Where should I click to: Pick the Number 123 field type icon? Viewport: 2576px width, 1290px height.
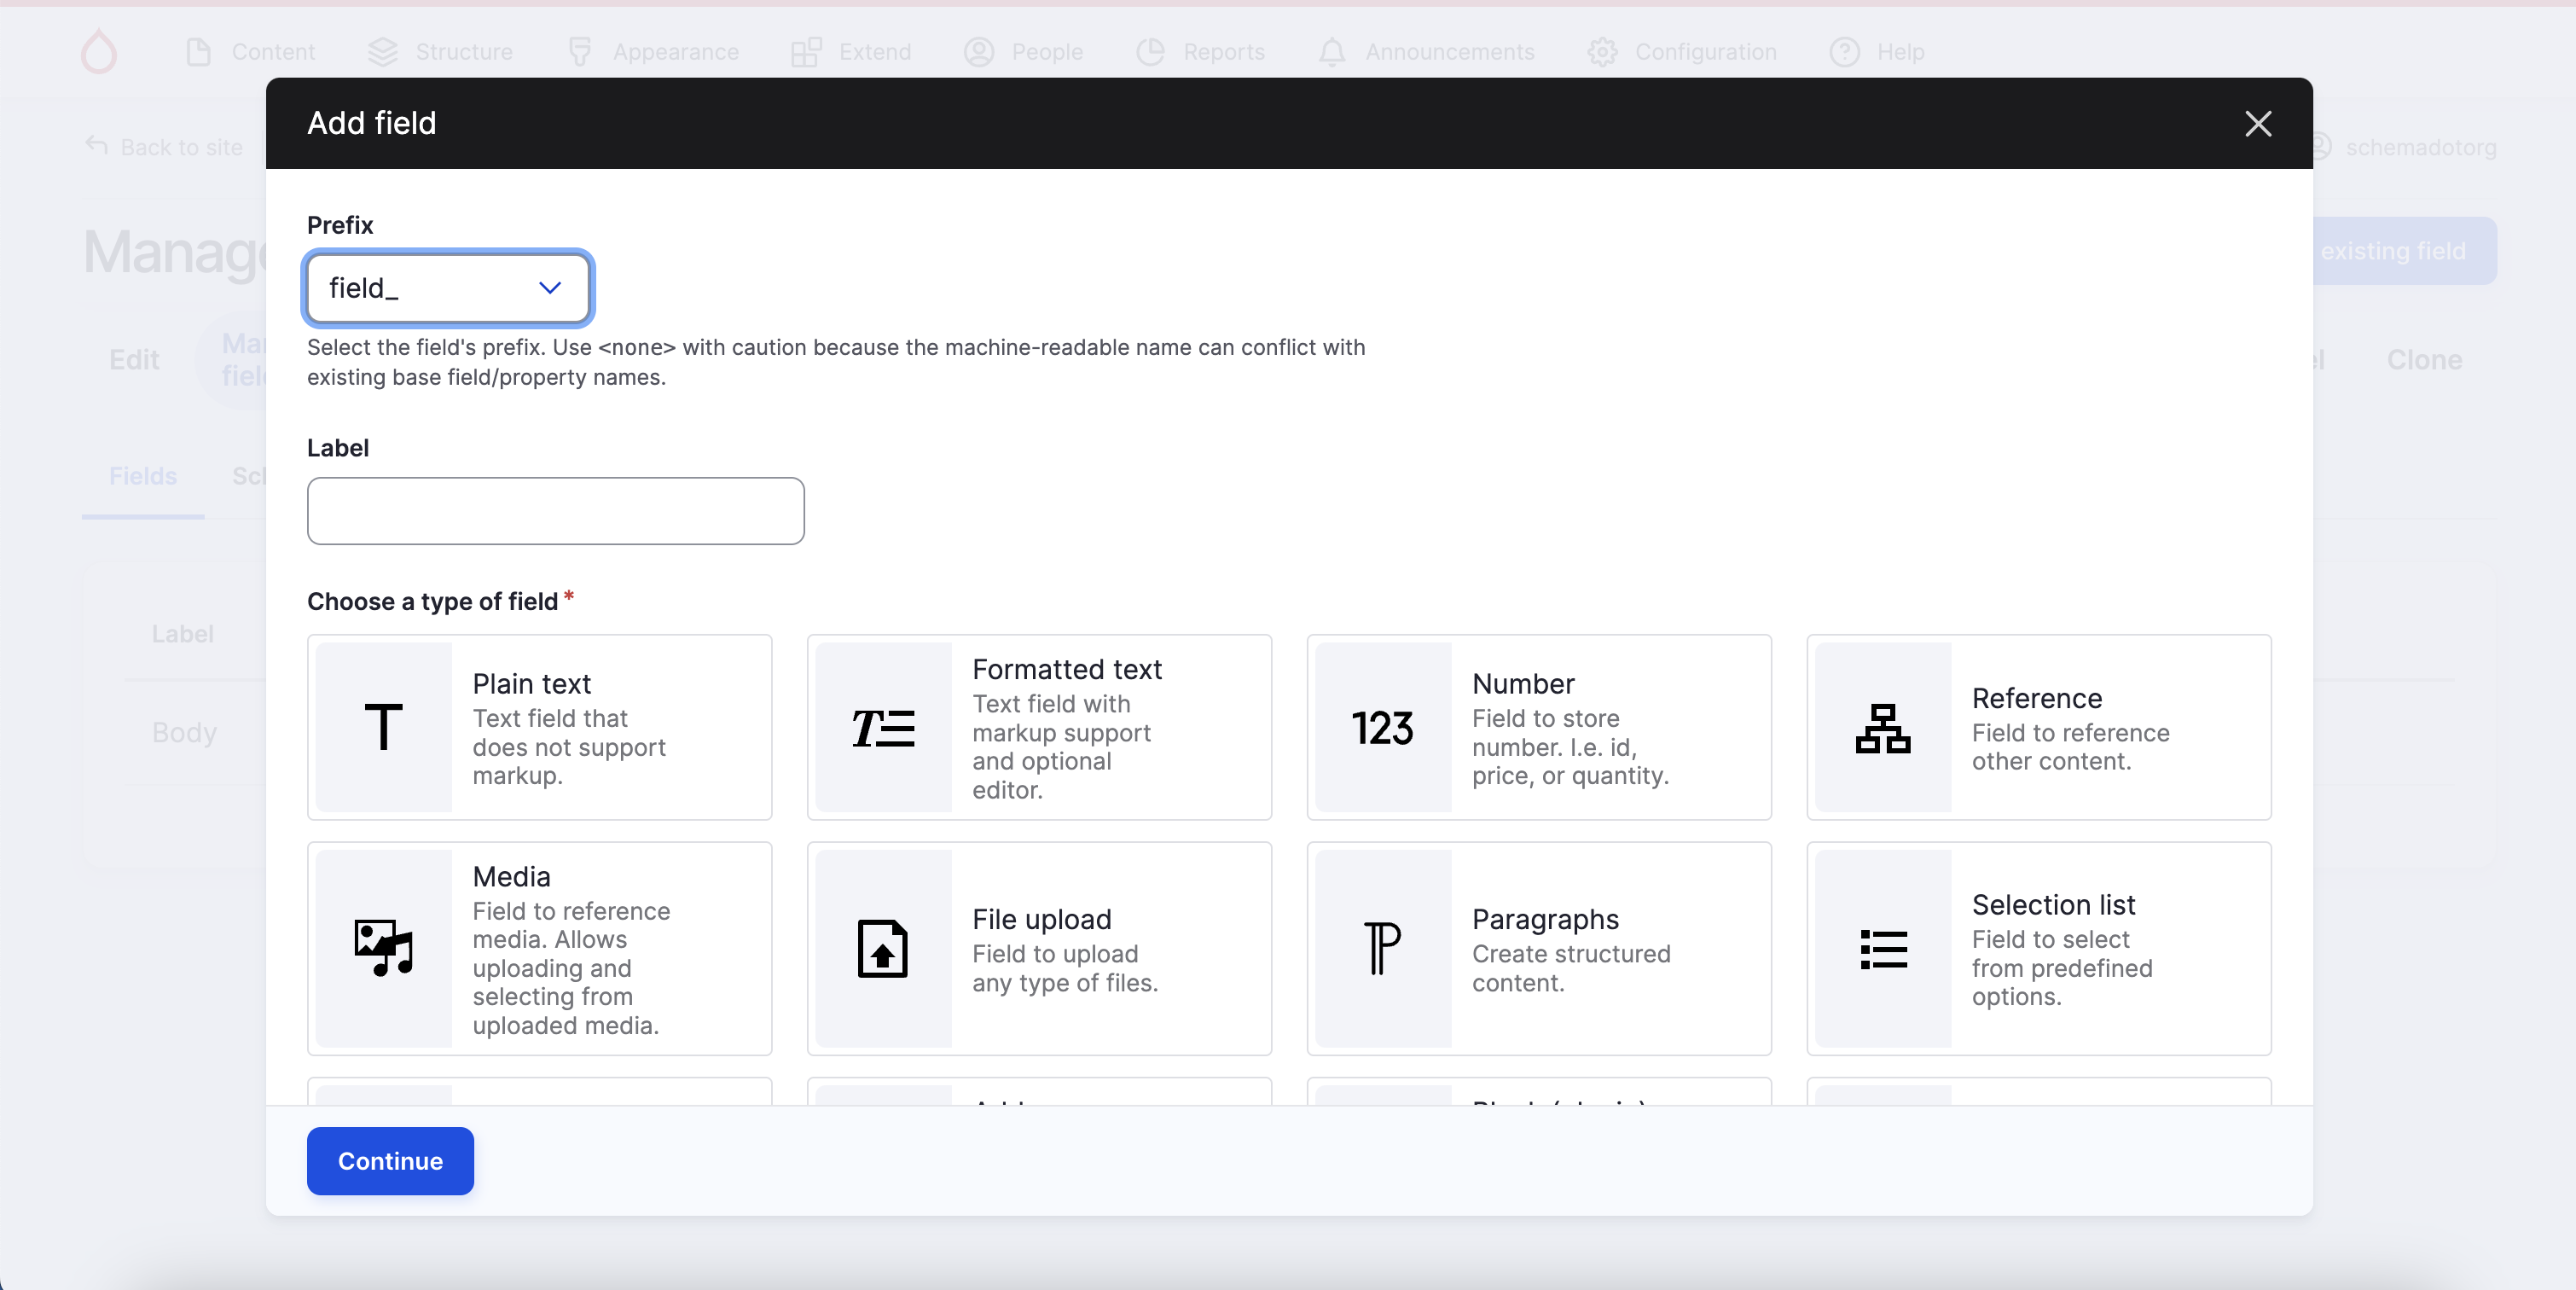point(1382,727)
